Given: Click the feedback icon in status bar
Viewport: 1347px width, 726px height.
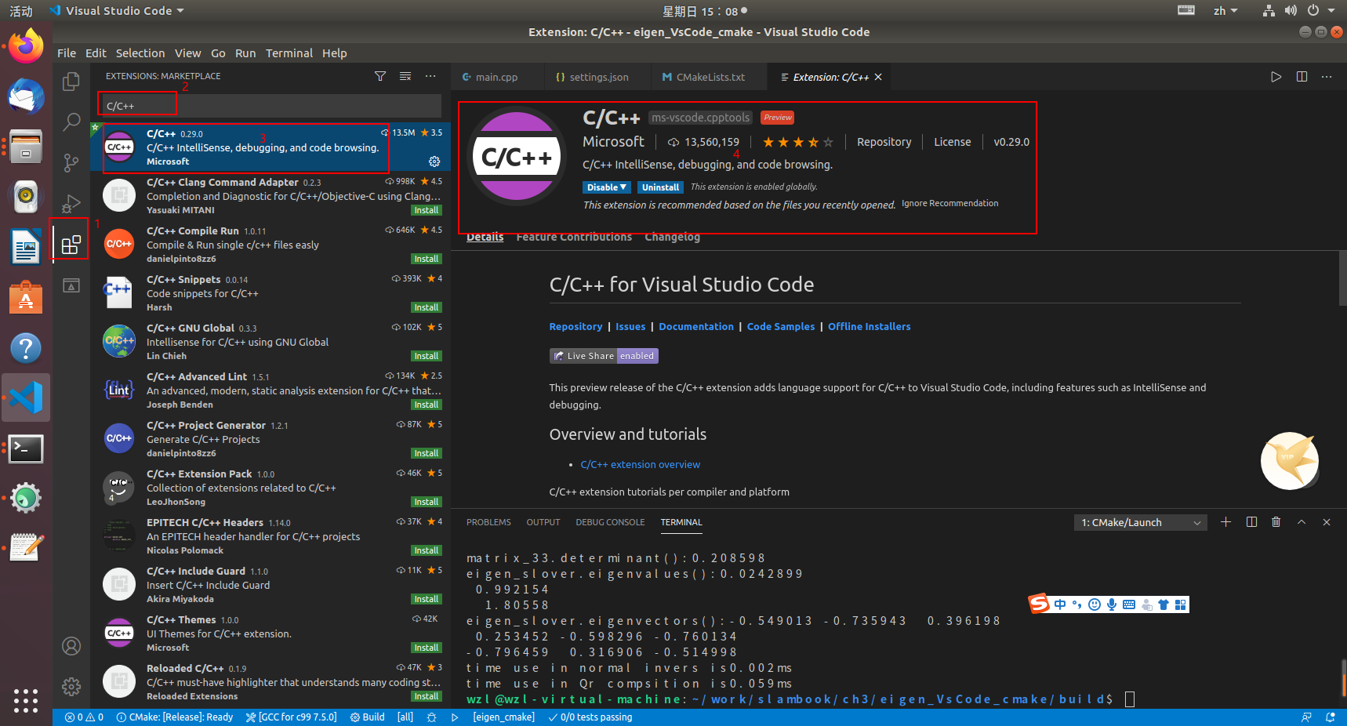Looking at the screenshot, I should click(1306, 717).
